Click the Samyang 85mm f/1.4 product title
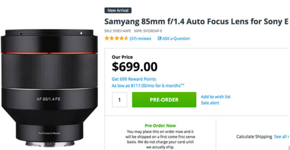 196,22
